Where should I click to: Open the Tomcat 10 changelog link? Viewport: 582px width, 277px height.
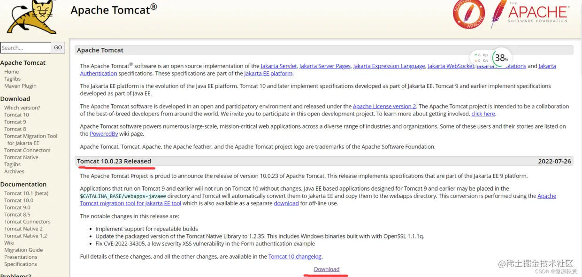(295, 256)
